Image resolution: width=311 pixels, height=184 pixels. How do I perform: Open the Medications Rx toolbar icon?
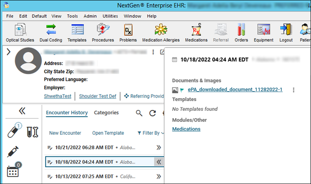(196, 33)
